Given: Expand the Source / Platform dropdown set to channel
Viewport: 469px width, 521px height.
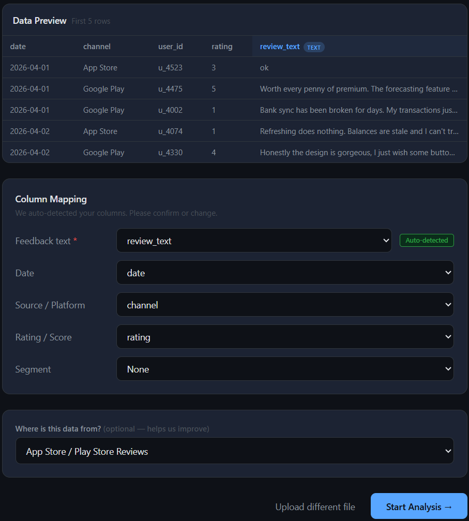Looking at the screenshot, I should click(x=285, y=305).
